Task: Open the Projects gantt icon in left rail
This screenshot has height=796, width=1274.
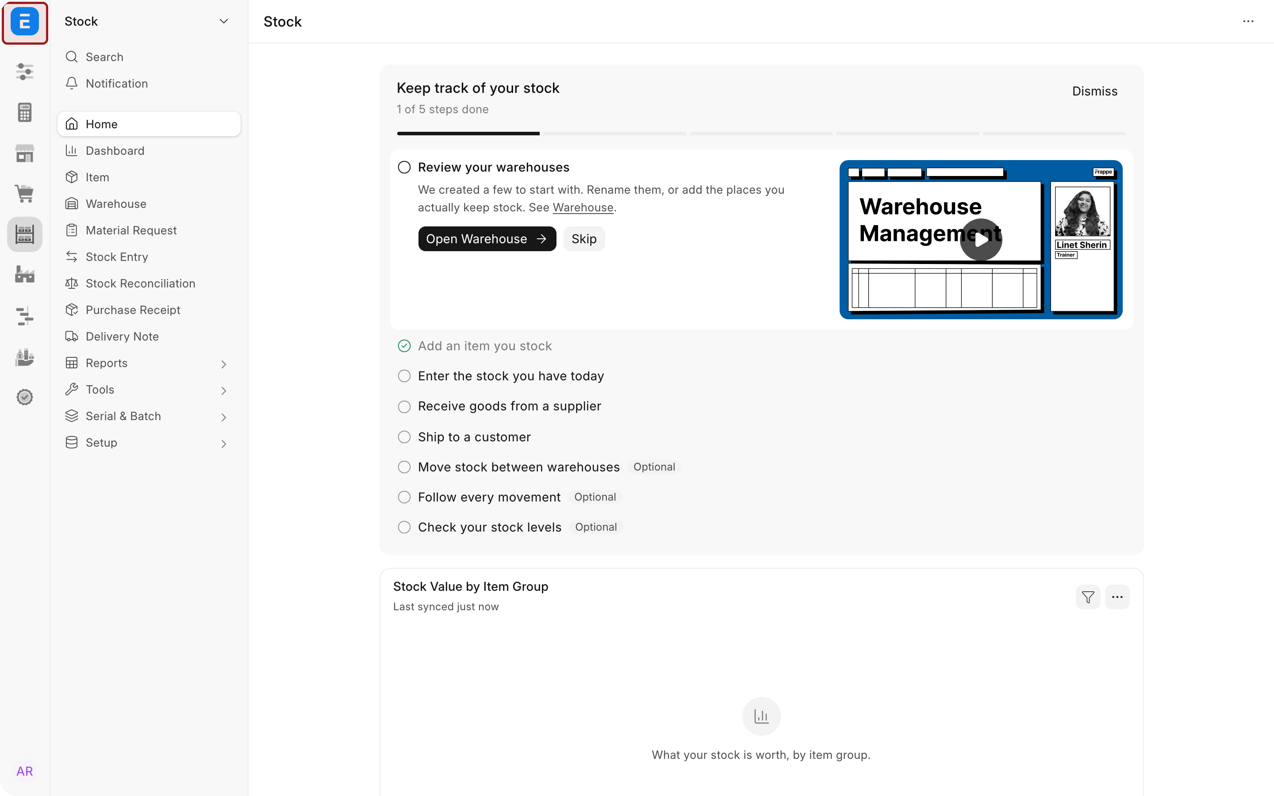Action: [x=25, y=316]
